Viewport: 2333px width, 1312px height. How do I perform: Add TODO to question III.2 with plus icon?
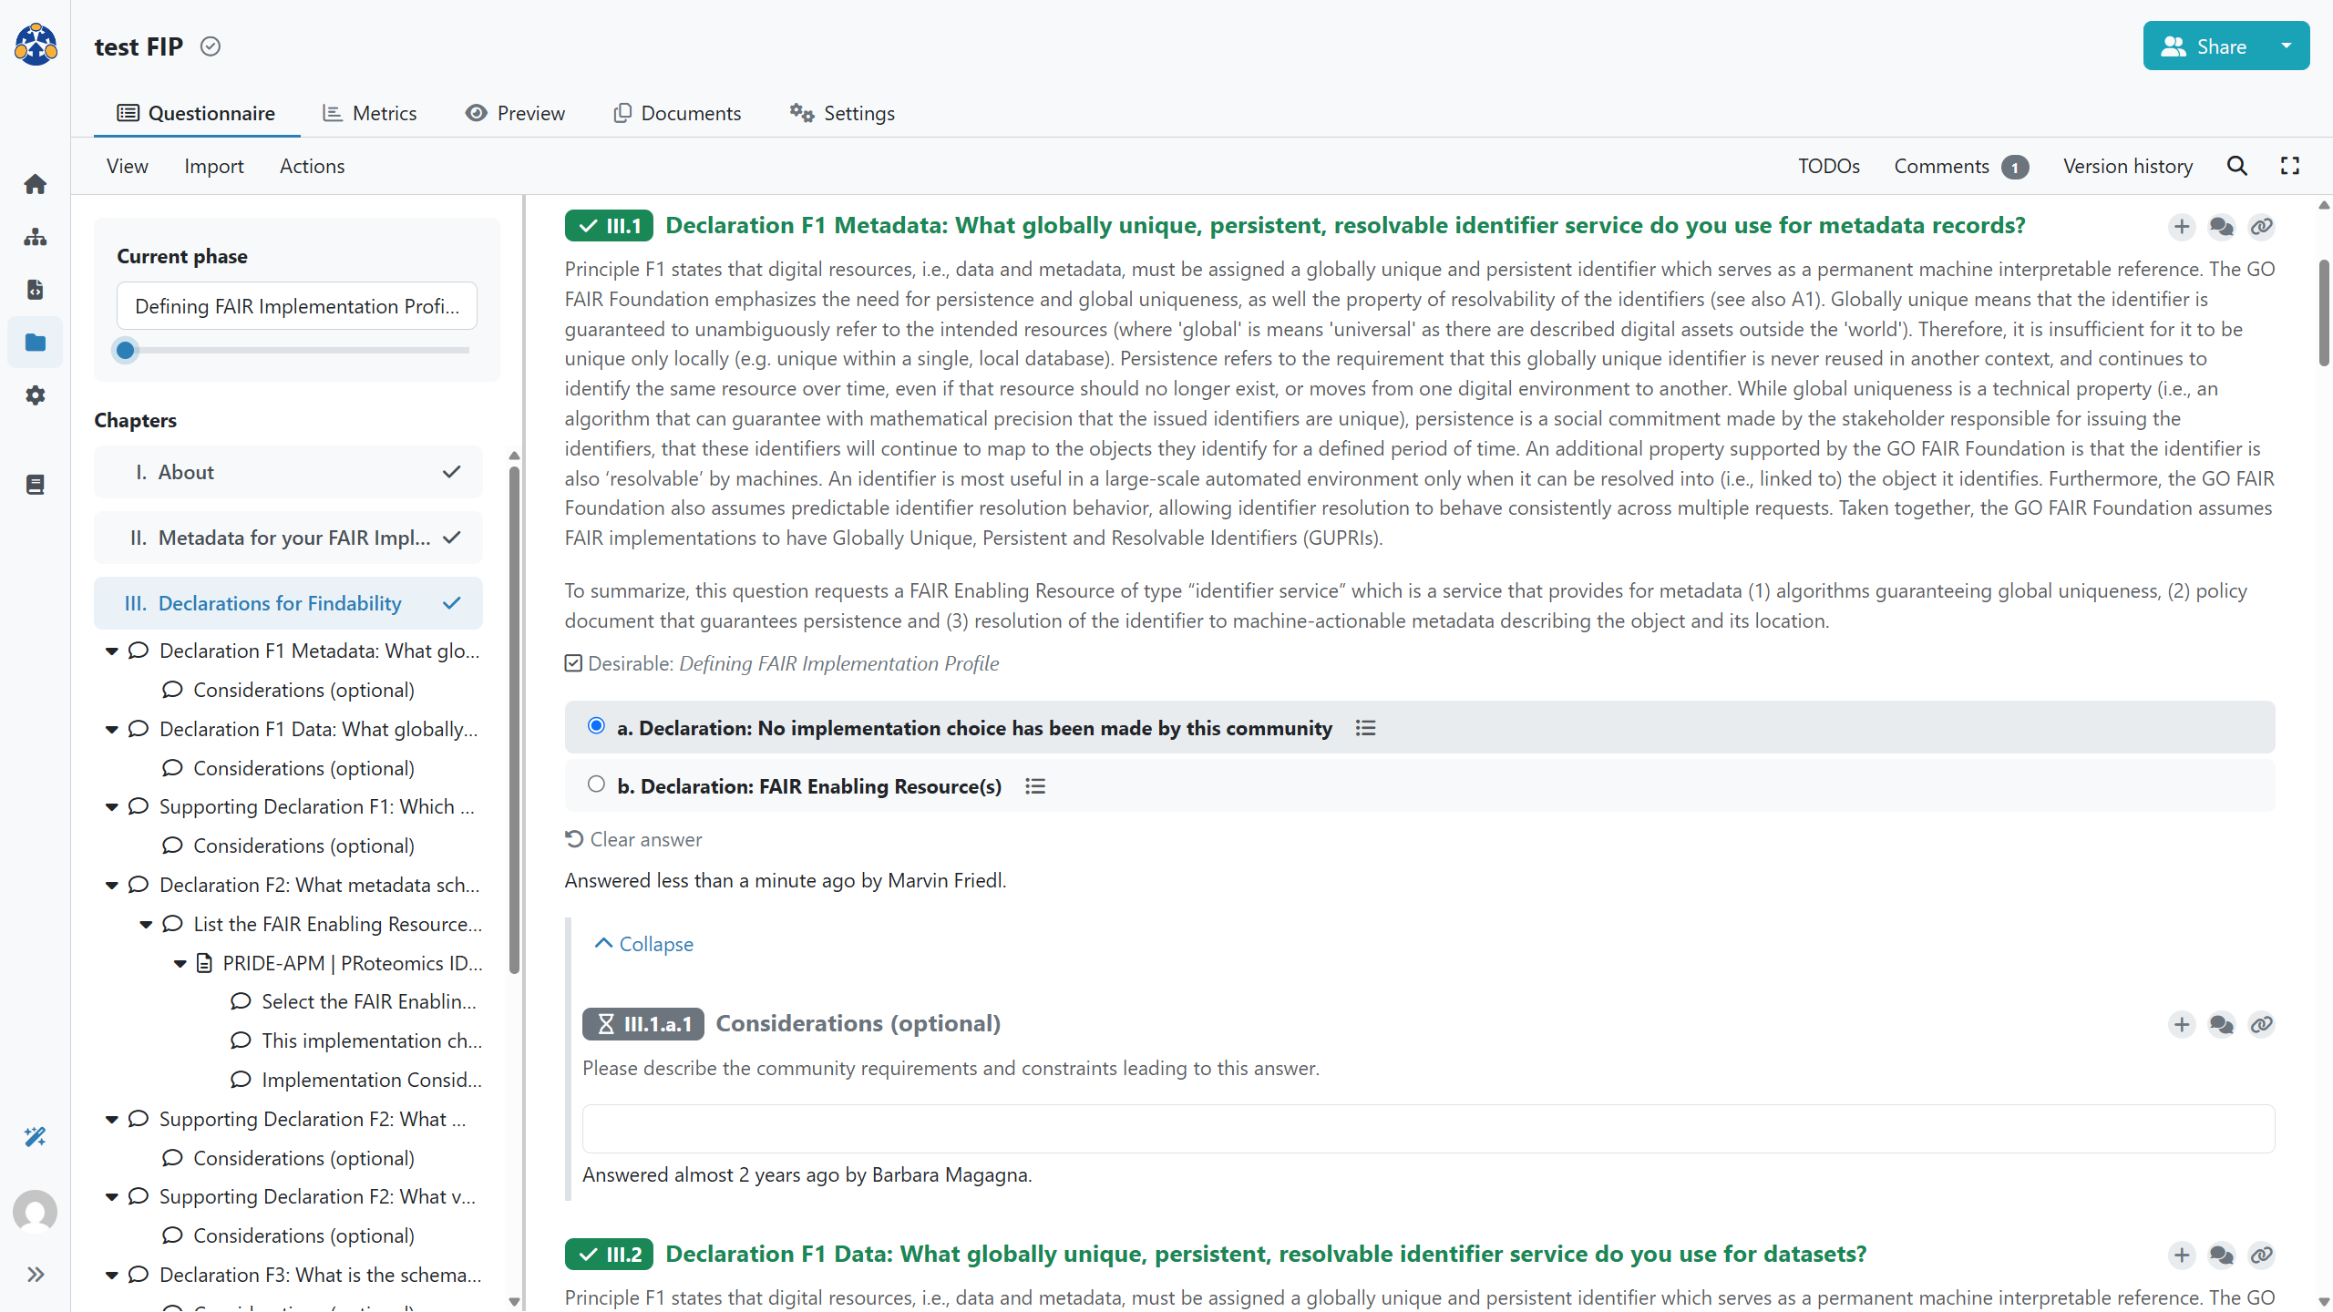click(2182, 1256)
